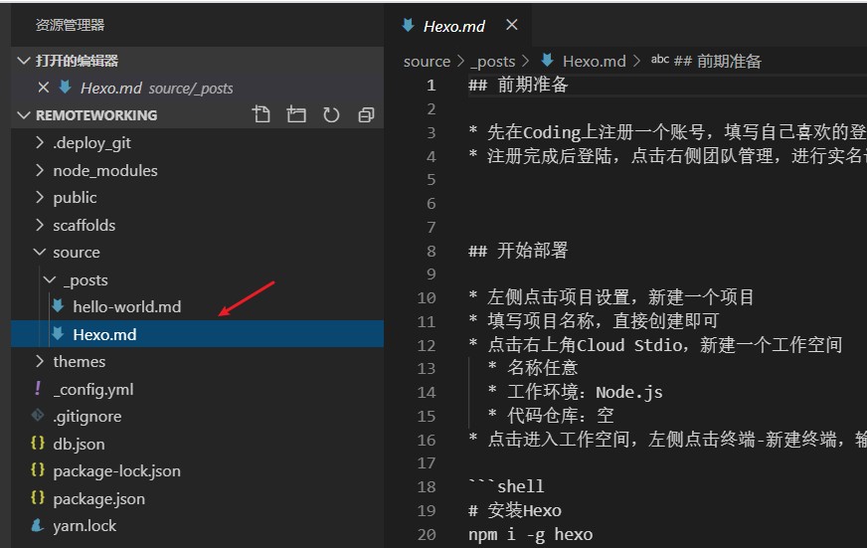Click the New Folder icon in explorer header
This screenshot has height=548, width=867.
[296, 114]
